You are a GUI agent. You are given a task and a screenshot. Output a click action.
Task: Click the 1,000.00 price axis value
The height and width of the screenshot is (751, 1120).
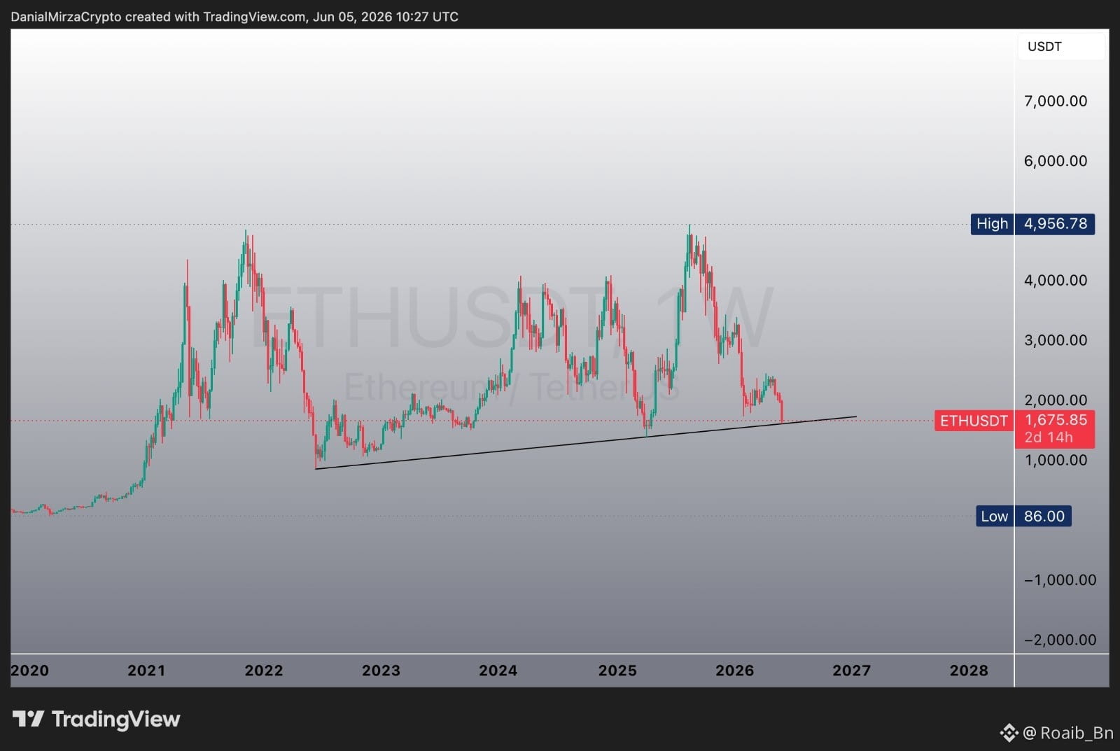click(x=1056, y=460)
